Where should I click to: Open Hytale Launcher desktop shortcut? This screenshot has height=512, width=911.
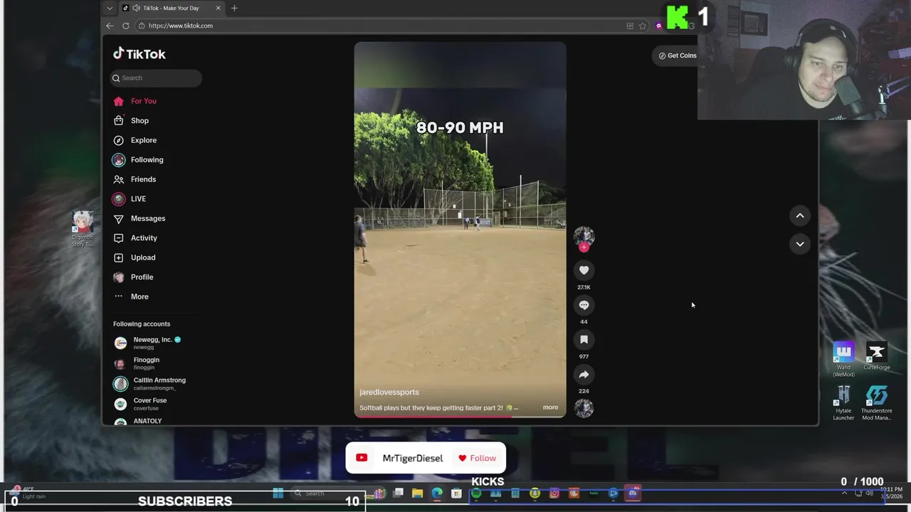[843, 403]
